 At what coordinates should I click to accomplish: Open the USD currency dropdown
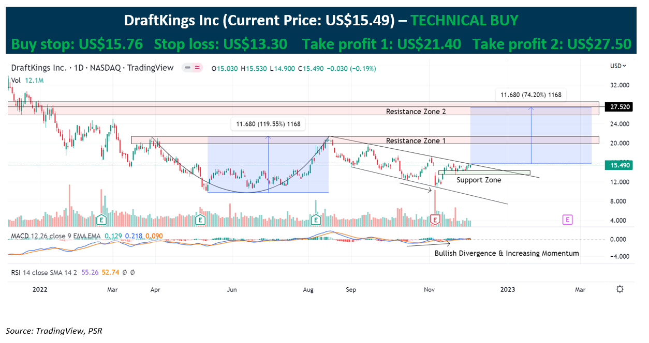[x=618, y=66]
